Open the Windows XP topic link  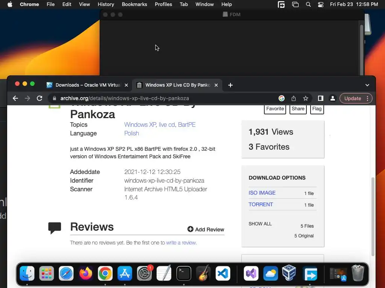coord(140,124)
